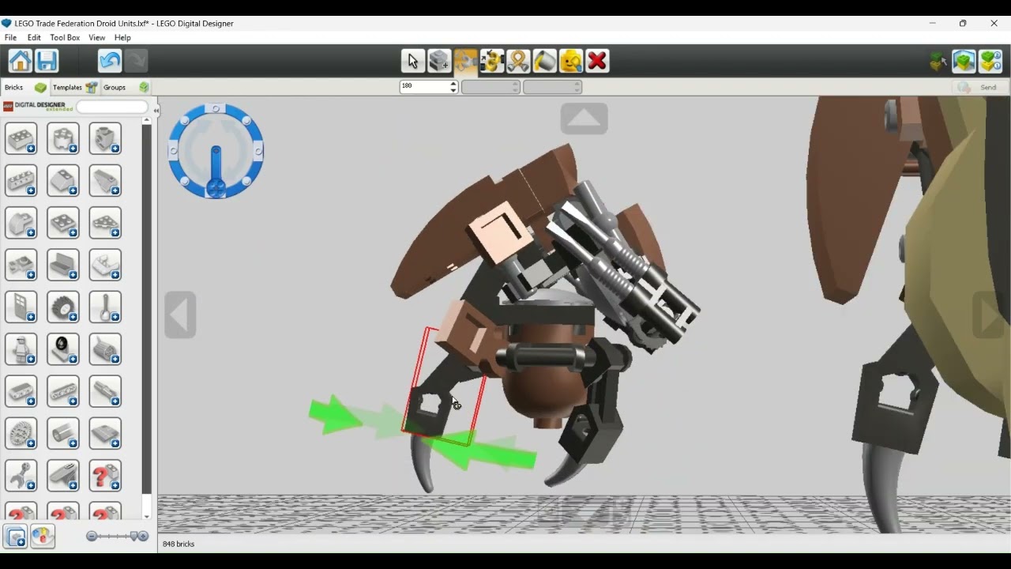Expand the slope bricks category

63,181
